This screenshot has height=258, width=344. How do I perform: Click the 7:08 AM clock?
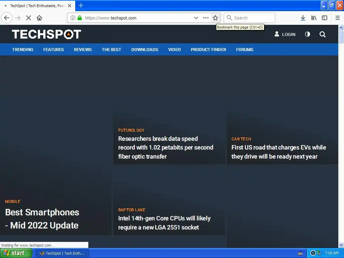click(332, 253)
